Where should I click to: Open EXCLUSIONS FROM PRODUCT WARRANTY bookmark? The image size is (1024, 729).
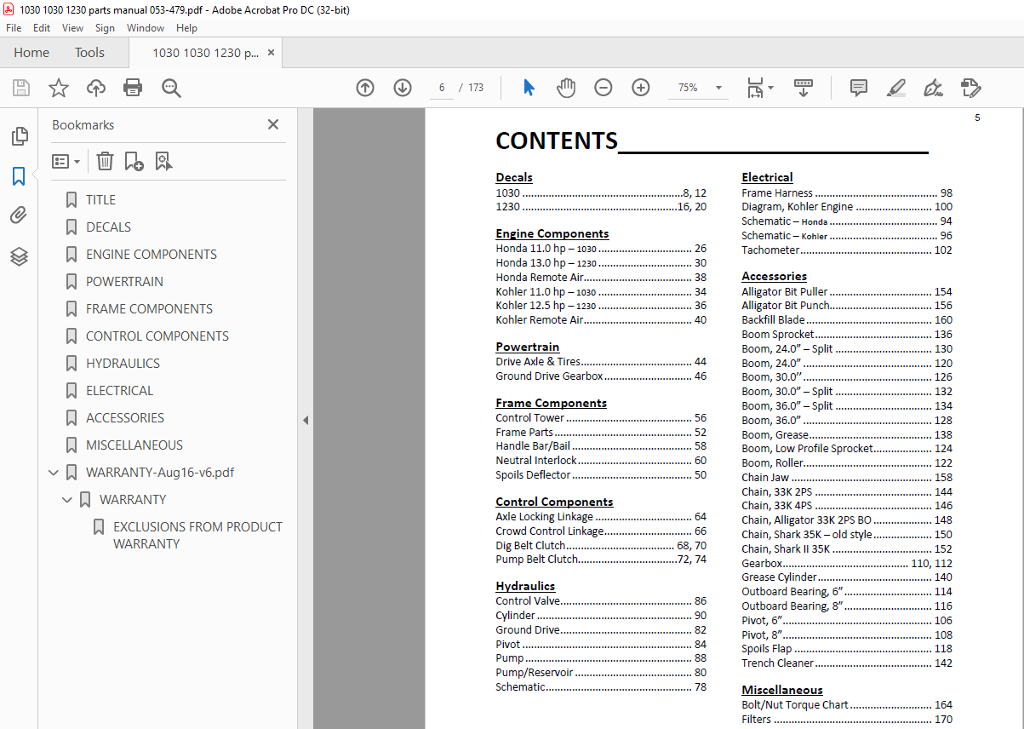coord(197,535)
